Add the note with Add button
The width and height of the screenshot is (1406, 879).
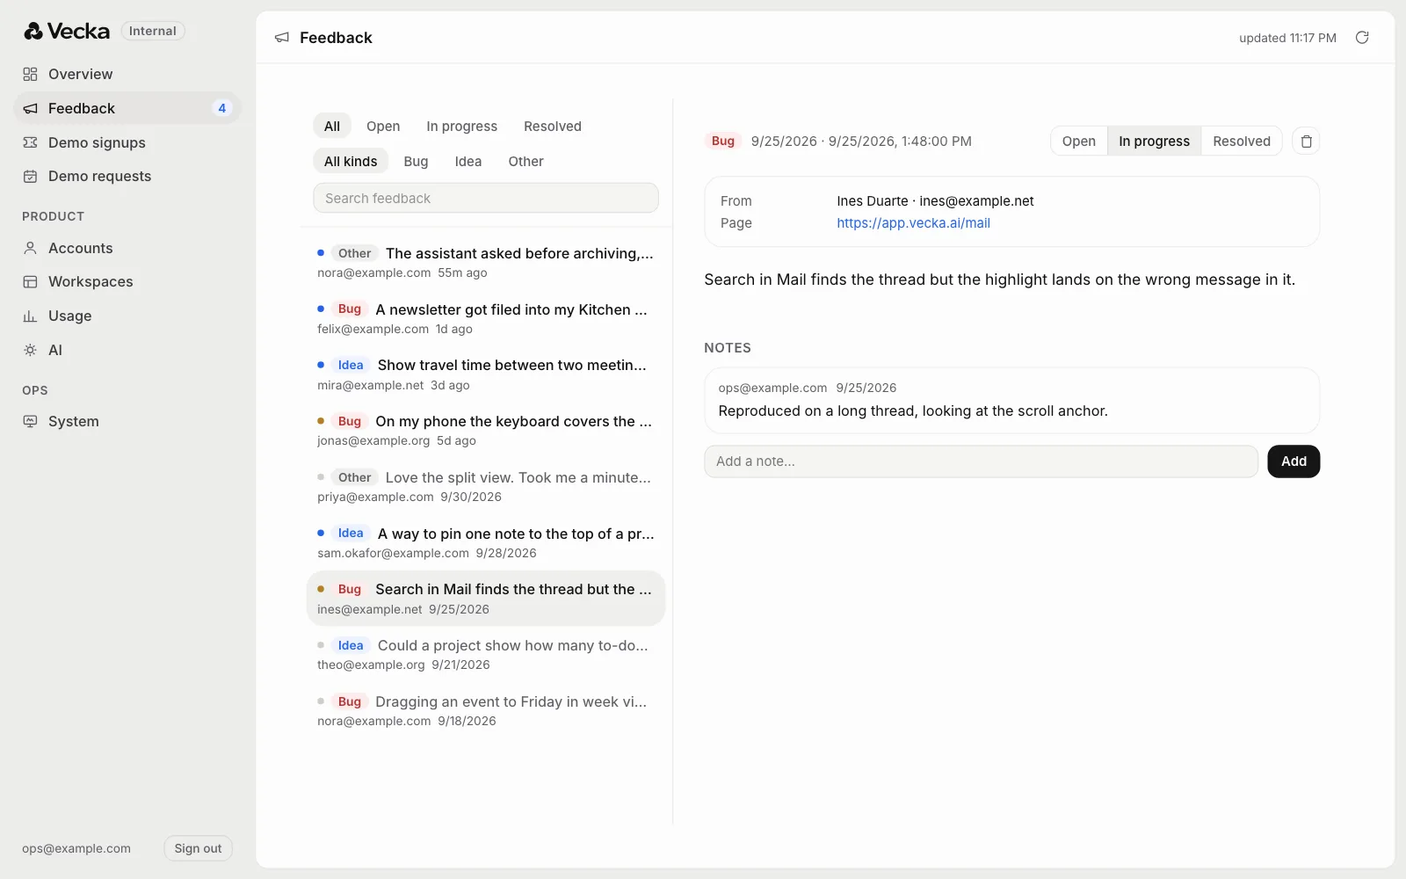tap(1294, 461)
